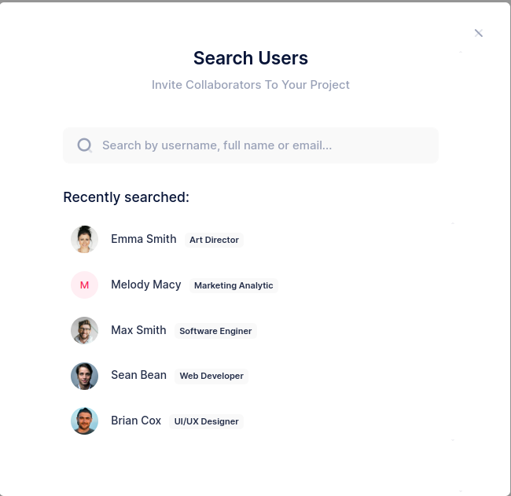The height and width of the screenshot is (496, 511).
Task: Click the Recently searched heading
Action: point(126,197)
